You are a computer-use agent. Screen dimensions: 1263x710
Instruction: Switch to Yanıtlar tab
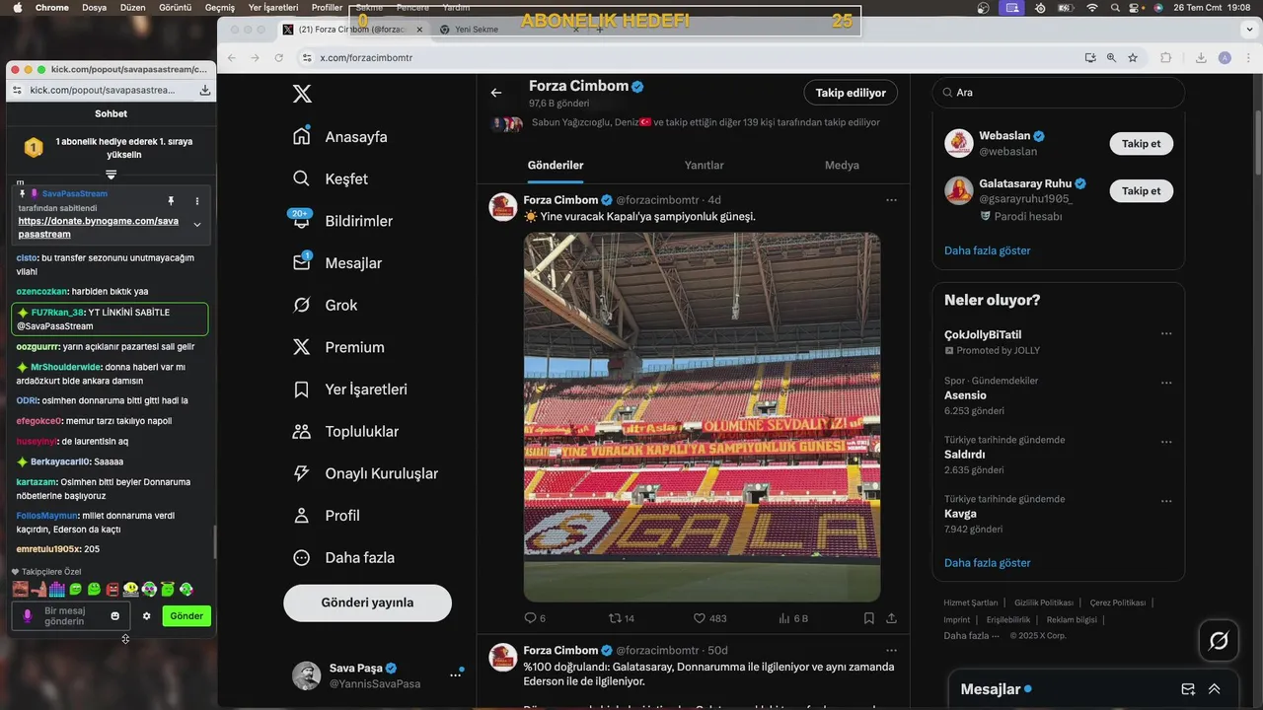pyautogui.click(x=705, y=165)
